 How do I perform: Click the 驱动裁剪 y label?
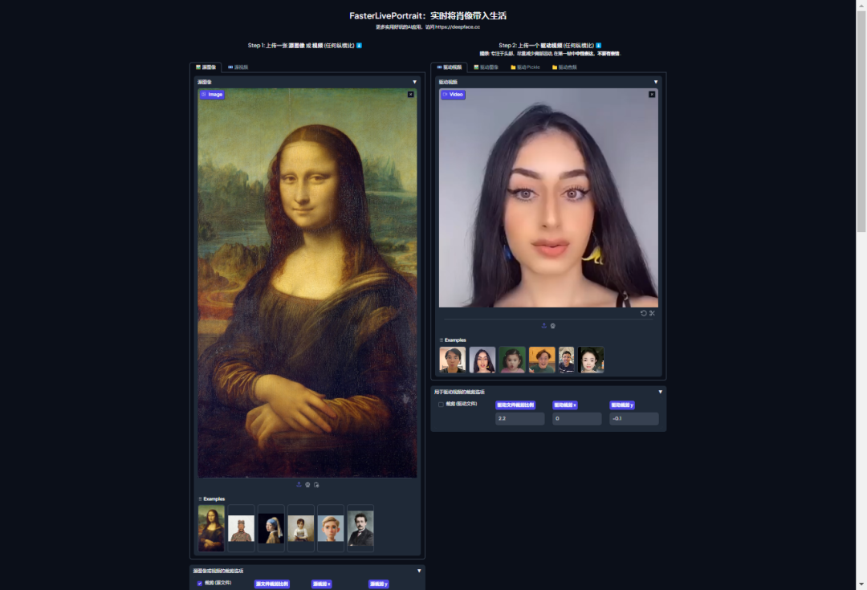point(622,405)
